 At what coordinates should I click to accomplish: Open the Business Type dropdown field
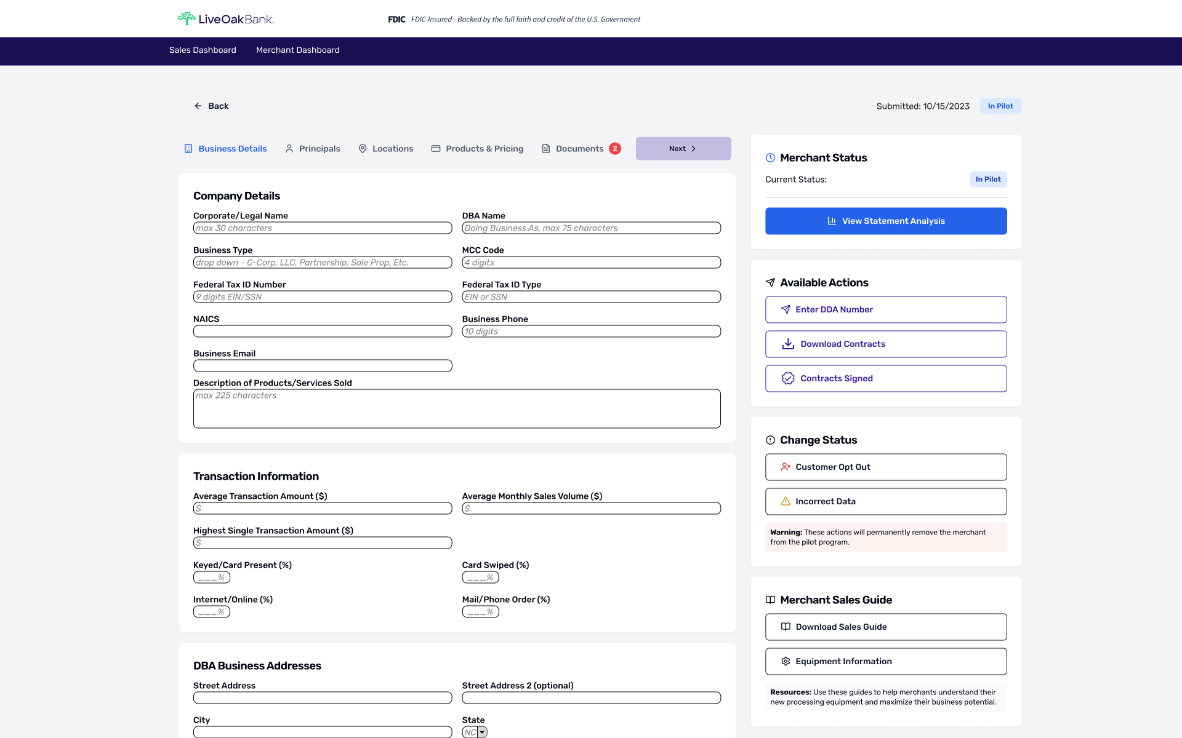pyautogui.click(x=323, y=263)
